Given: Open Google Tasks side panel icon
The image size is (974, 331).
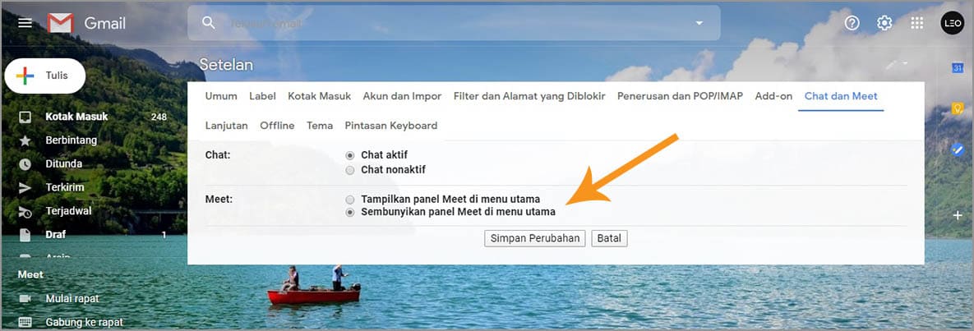Looking at the screenshot, I should point(958,149).
